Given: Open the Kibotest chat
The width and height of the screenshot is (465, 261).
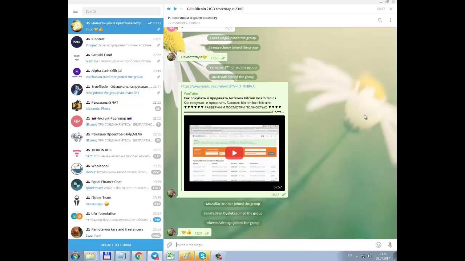Looking at the screenshot, I should pos(116,42).
